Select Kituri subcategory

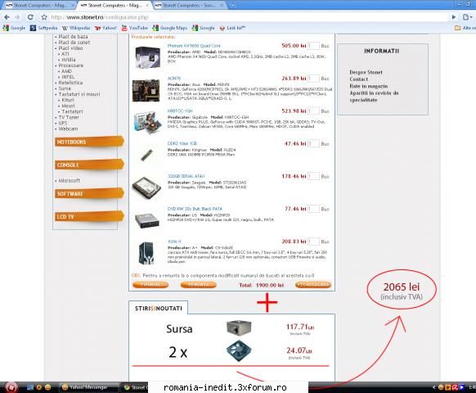coord(68,100)
